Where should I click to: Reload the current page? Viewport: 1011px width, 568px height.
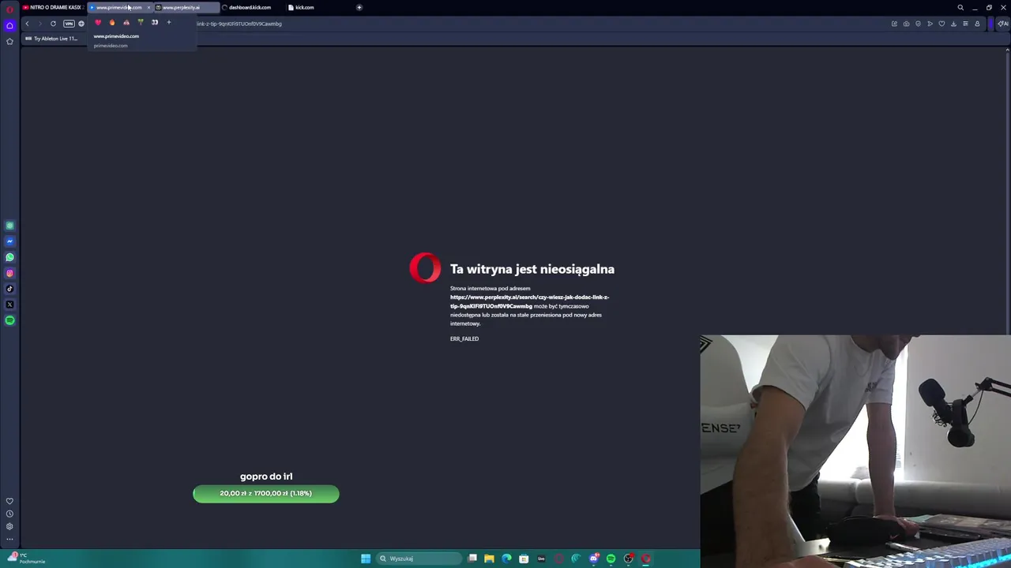click(53, 24)
